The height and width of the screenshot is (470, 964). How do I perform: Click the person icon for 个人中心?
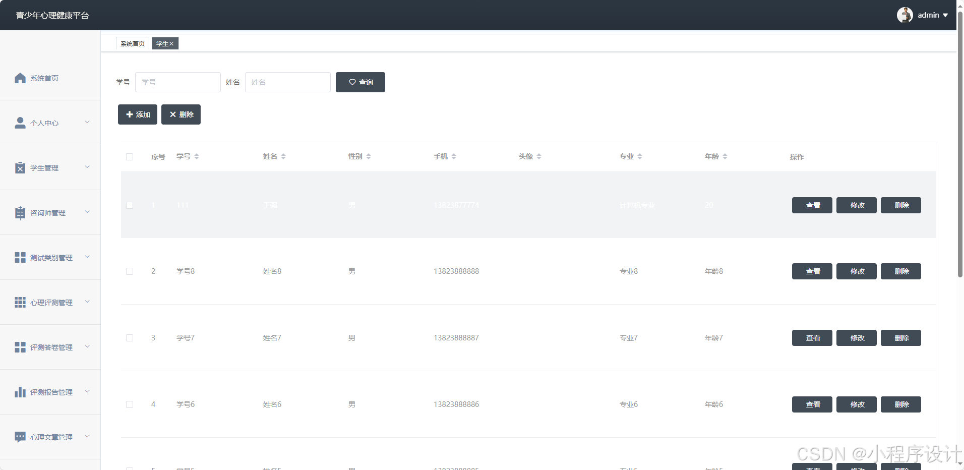(20, 123)
